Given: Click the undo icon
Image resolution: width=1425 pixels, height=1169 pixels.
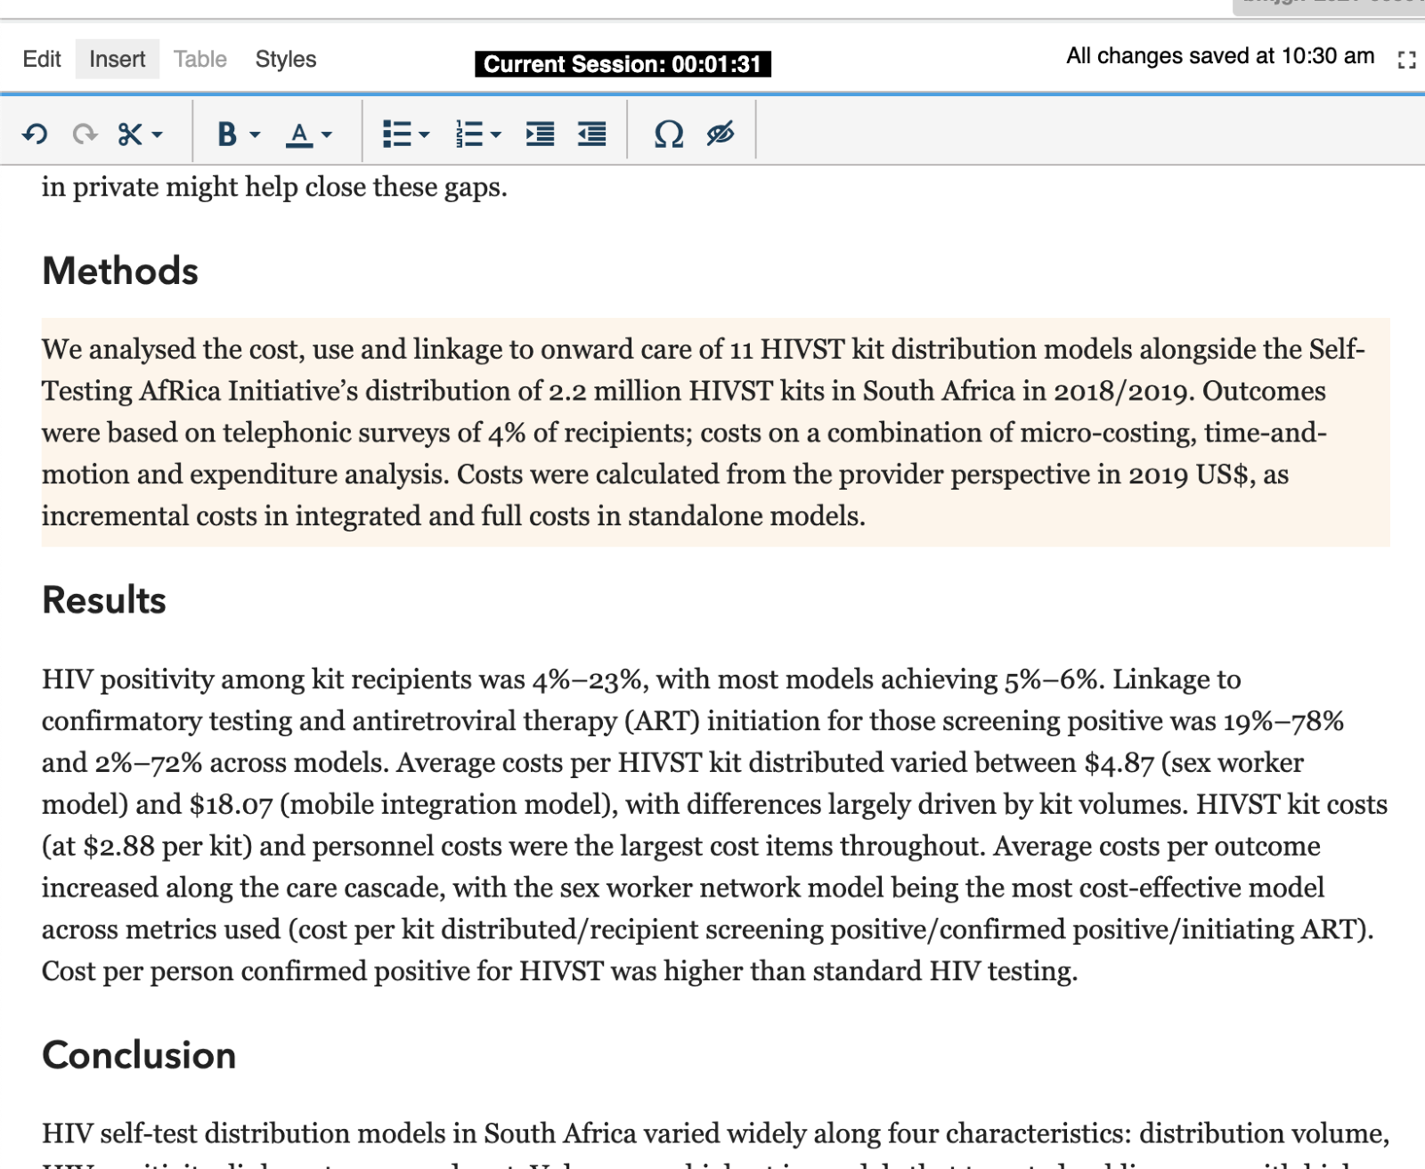Looking at the screenshot, I should (36, 134).
